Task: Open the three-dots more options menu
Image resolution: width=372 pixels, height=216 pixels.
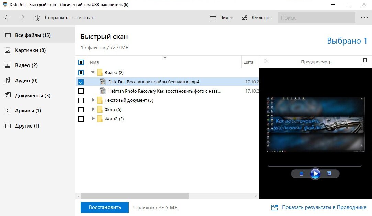Action: (364, 17)
